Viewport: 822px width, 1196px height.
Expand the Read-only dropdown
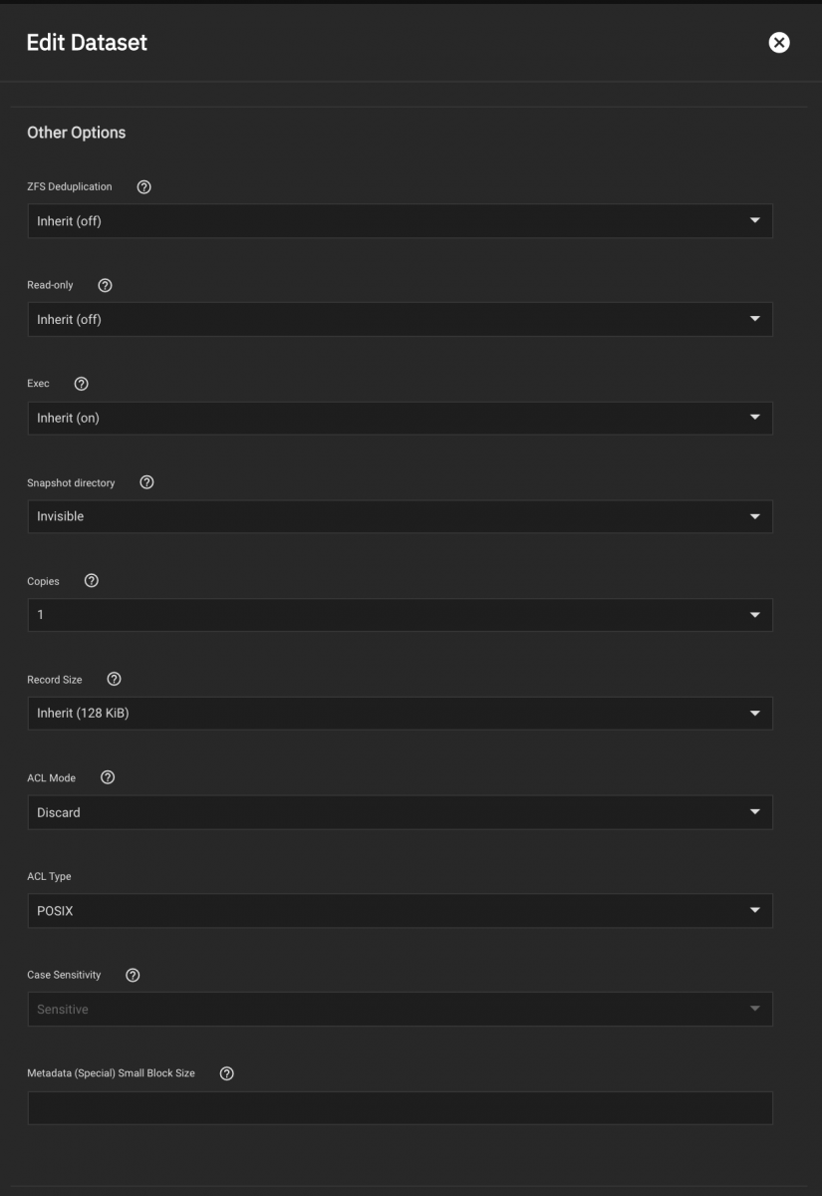point(400,320)
